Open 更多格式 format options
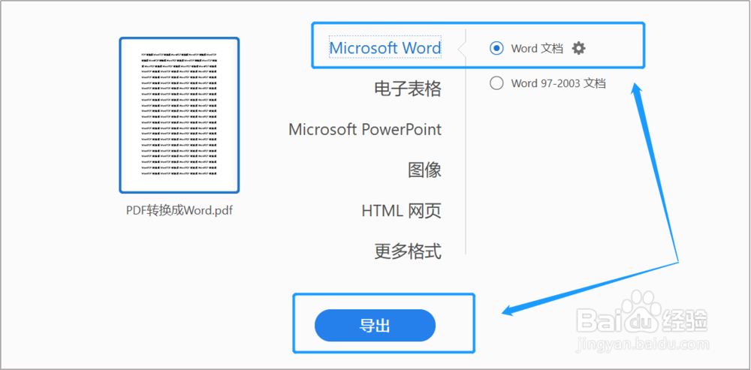Screen dimensions: 751x370 [x=408, y=251]
